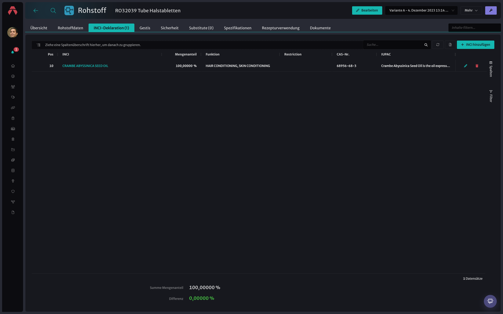The height and width of the screenshot is (314, 503).
Task: Click the 100,00000 % Mengenanteil cell
Action: [x=186, y=66]
